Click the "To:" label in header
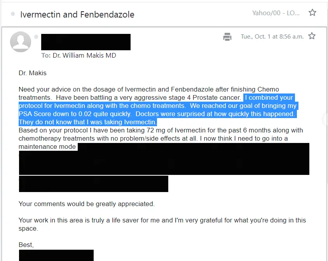 pos(46,55)
